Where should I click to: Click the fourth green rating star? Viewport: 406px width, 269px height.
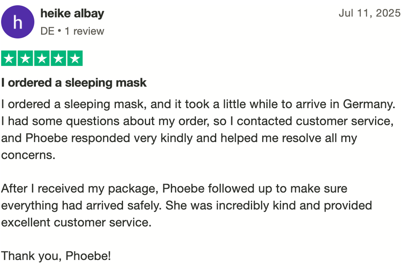click(58, 58)
